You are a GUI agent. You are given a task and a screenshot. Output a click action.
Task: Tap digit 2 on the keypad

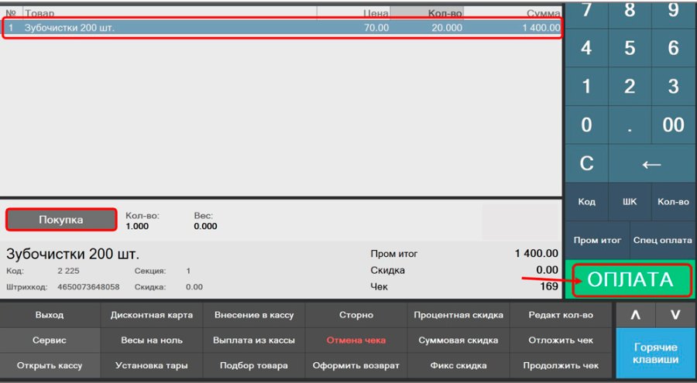point(630,86)
